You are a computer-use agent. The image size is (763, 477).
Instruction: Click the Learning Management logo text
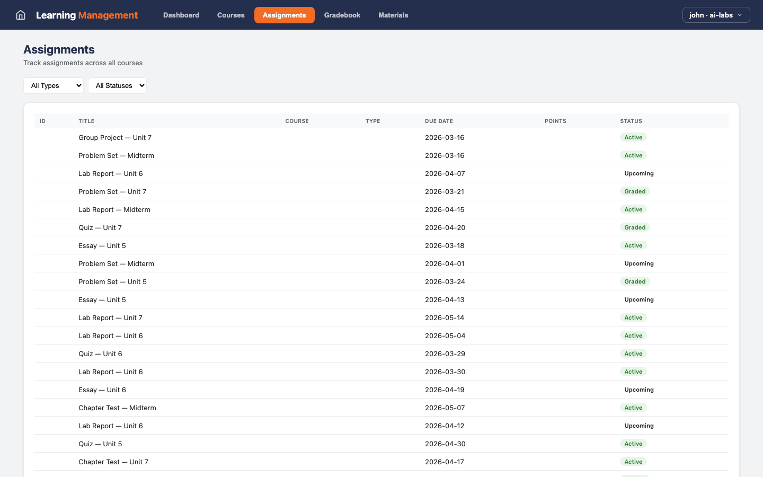(86, 15)
